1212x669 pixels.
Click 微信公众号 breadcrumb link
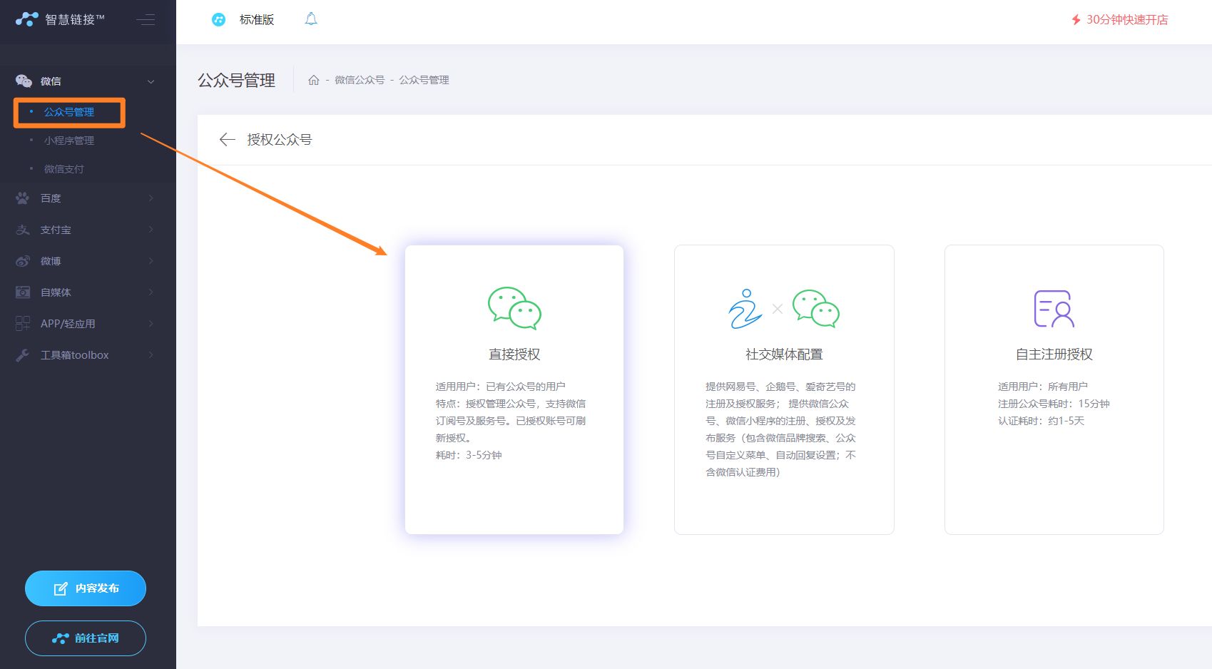click(360, 80)
